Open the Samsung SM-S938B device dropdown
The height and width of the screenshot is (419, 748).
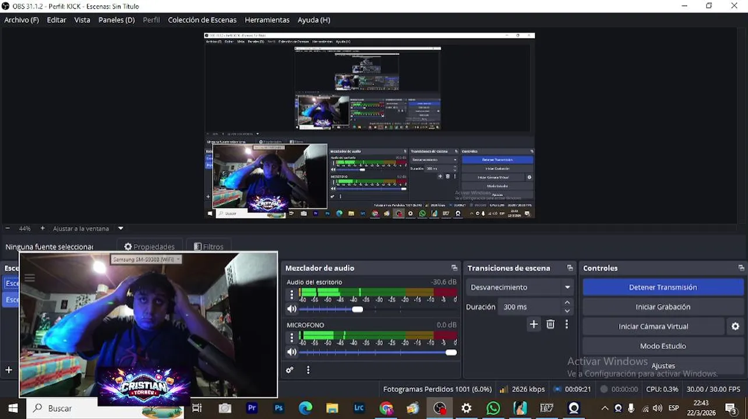pos(146,260)
